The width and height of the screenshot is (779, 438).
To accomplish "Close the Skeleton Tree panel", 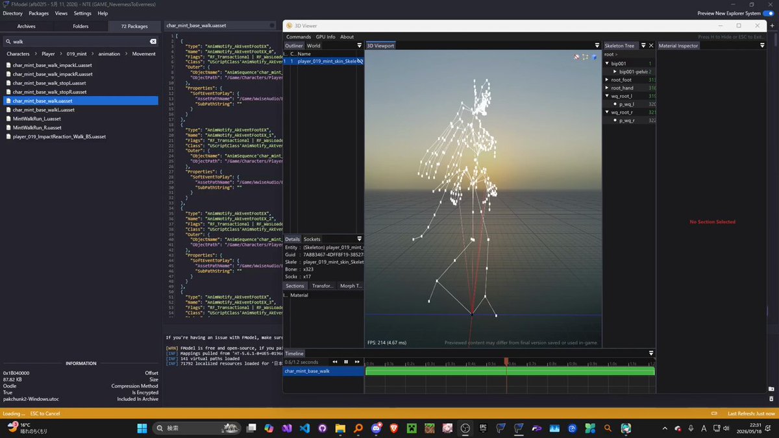I will pos(651,46).
